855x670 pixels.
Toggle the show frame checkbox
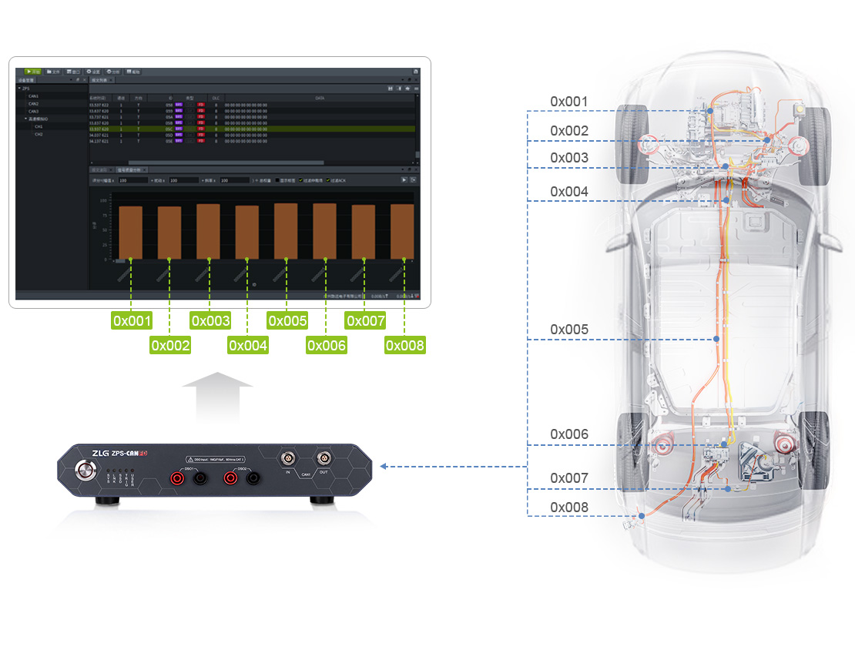point(278,180)
